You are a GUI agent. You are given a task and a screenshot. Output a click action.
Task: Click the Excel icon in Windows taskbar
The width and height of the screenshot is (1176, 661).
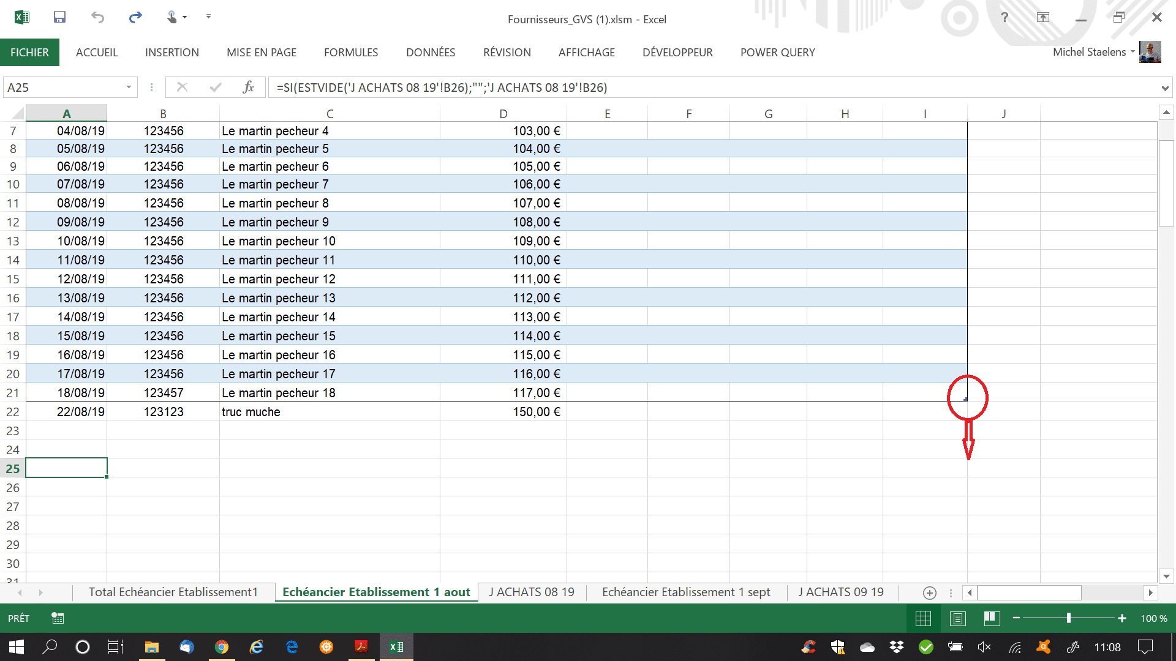tap(396, 647)
